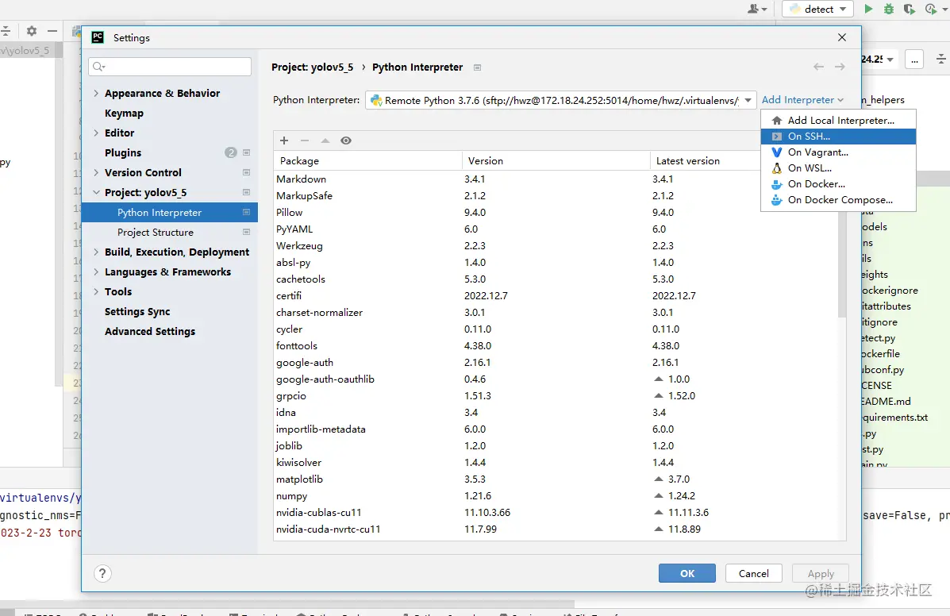Click the Project: yolov5_5 breadcrumb
Viewport: 950px width, 616px height.
point(312,67)
